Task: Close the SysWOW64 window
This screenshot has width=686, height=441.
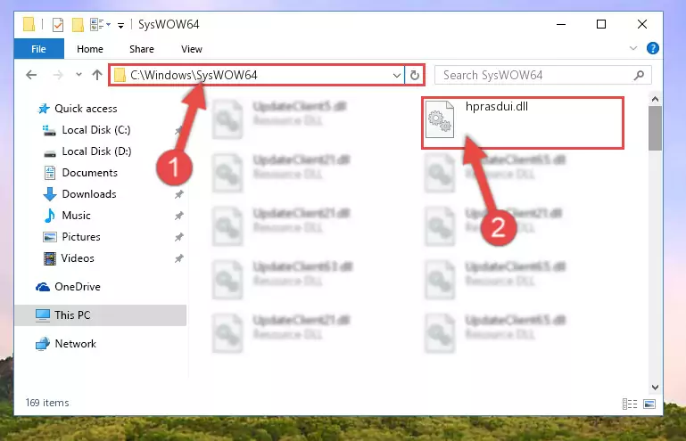Action: pyautogui.click(x=641, y=24)
